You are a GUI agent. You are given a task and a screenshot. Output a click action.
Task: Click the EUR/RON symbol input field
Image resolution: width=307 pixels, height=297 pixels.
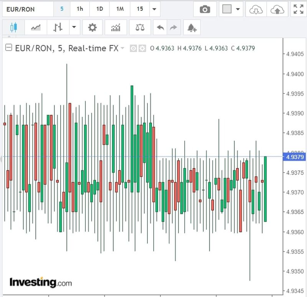tap(27, 9)
